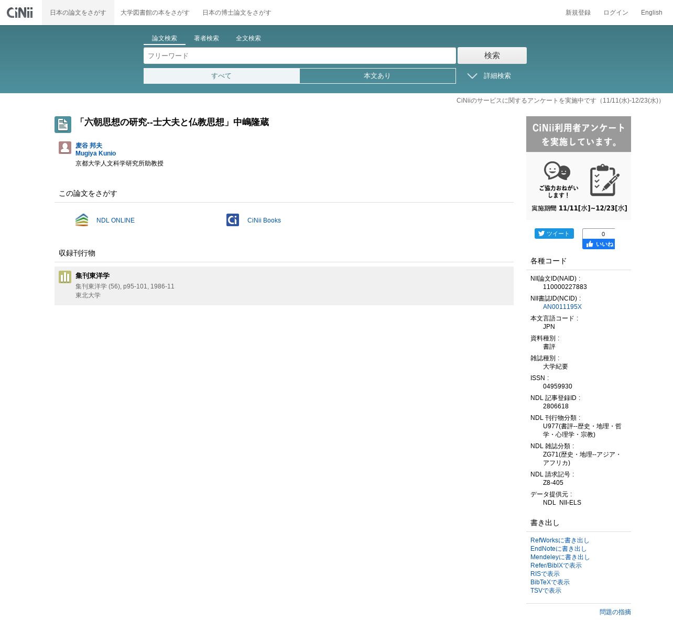
Task: Click the article document icon beside title
Action: point(63,125)
